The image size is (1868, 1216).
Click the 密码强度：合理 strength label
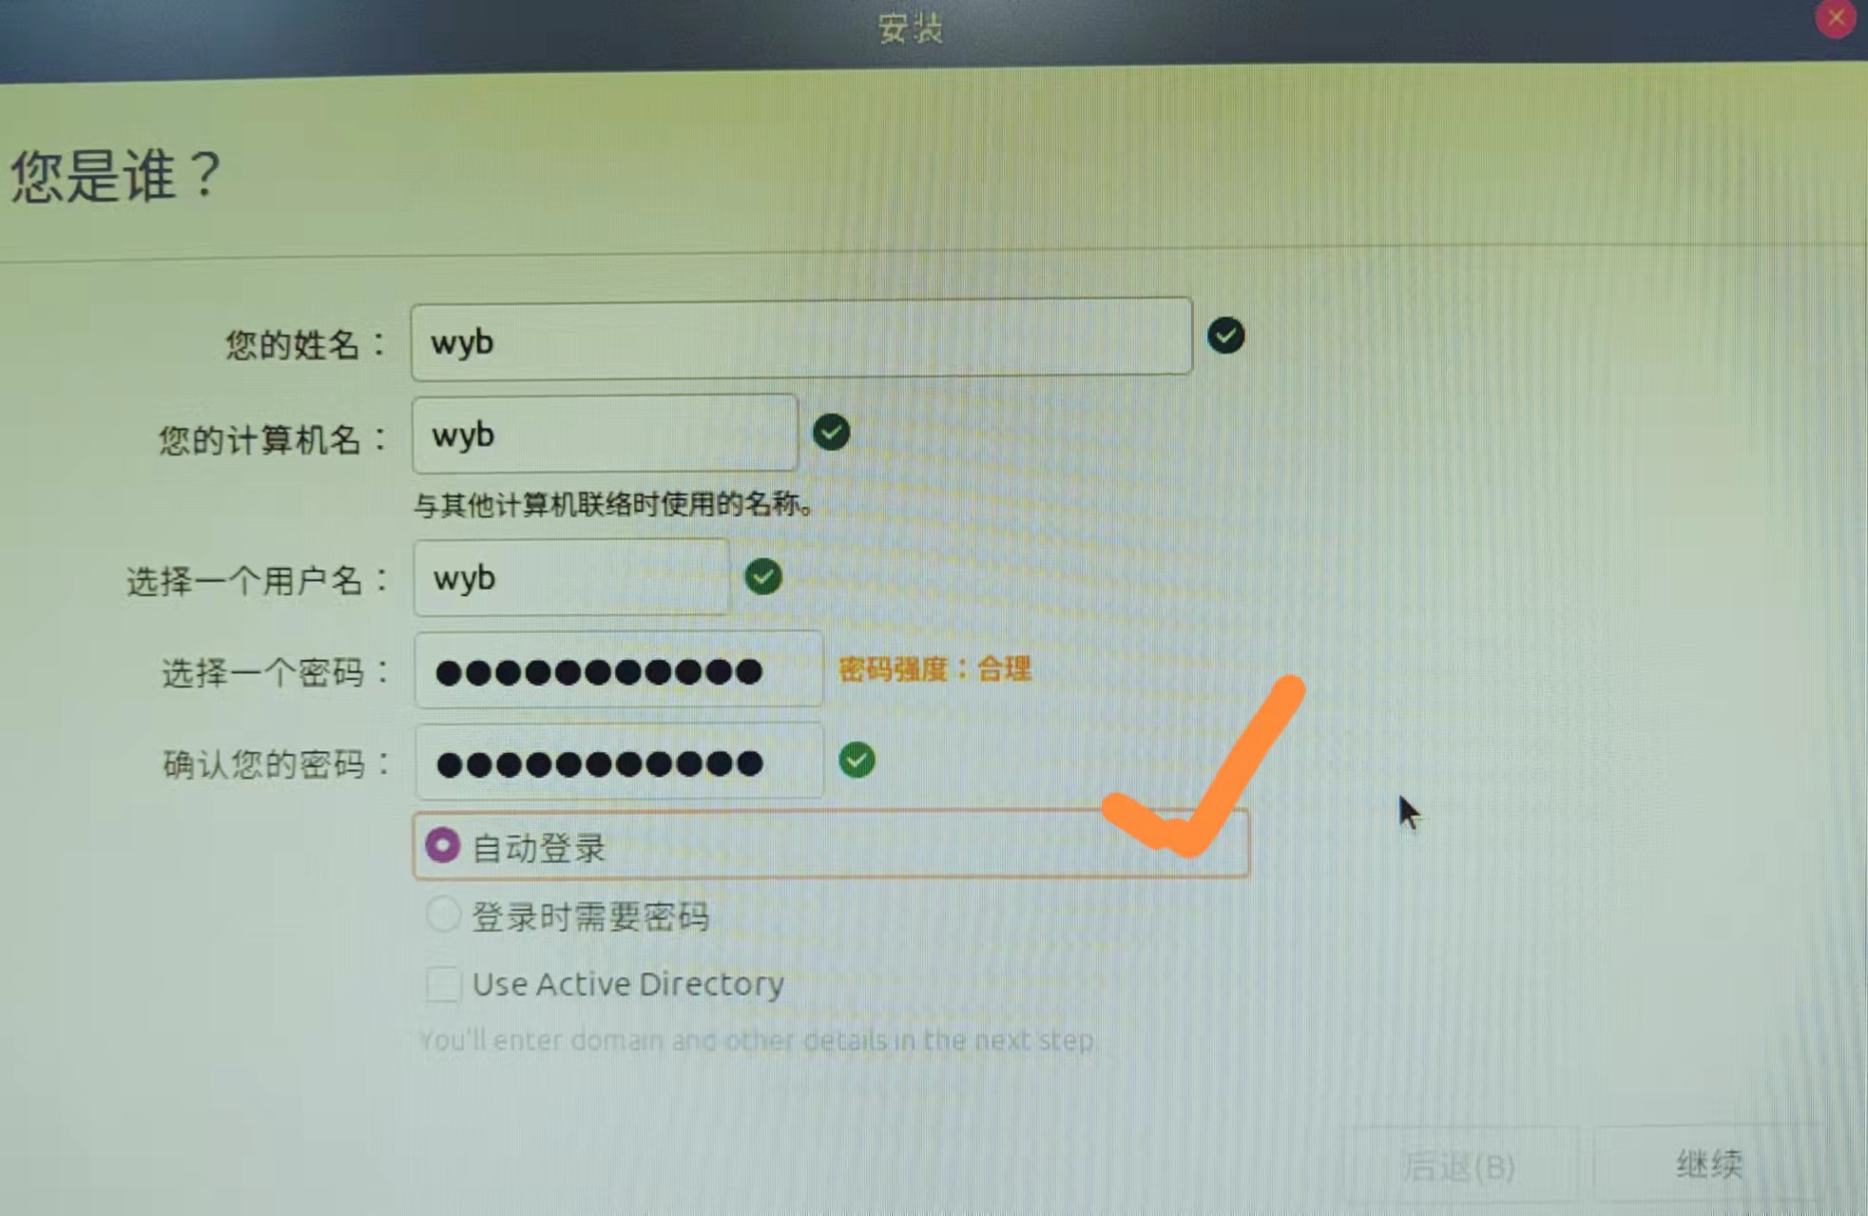coord(934,669)
